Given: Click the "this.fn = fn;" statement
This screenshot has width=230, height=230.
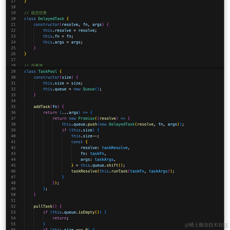Looking at the screenshot, I should (x=58, y=36).
